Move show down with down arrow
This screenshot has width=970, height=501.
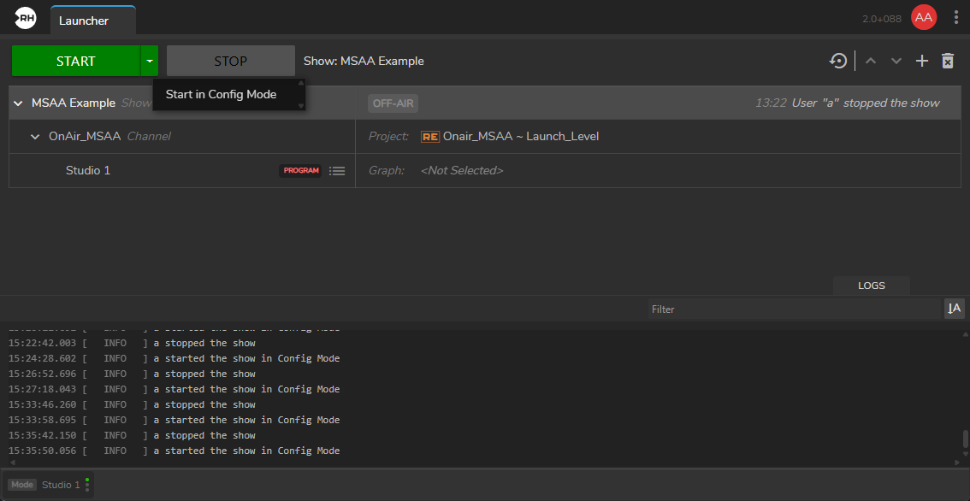pos(896,61)
